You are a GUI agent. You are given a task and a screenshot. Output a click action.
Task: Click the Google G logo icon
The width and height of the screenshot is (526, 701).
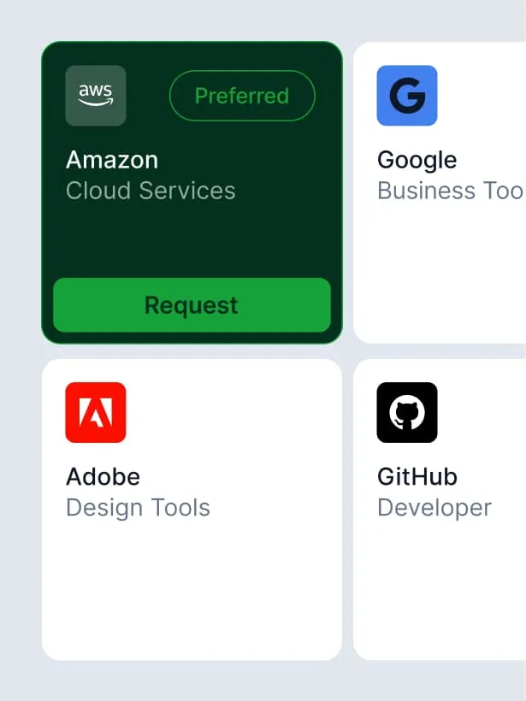pos(407,96)
